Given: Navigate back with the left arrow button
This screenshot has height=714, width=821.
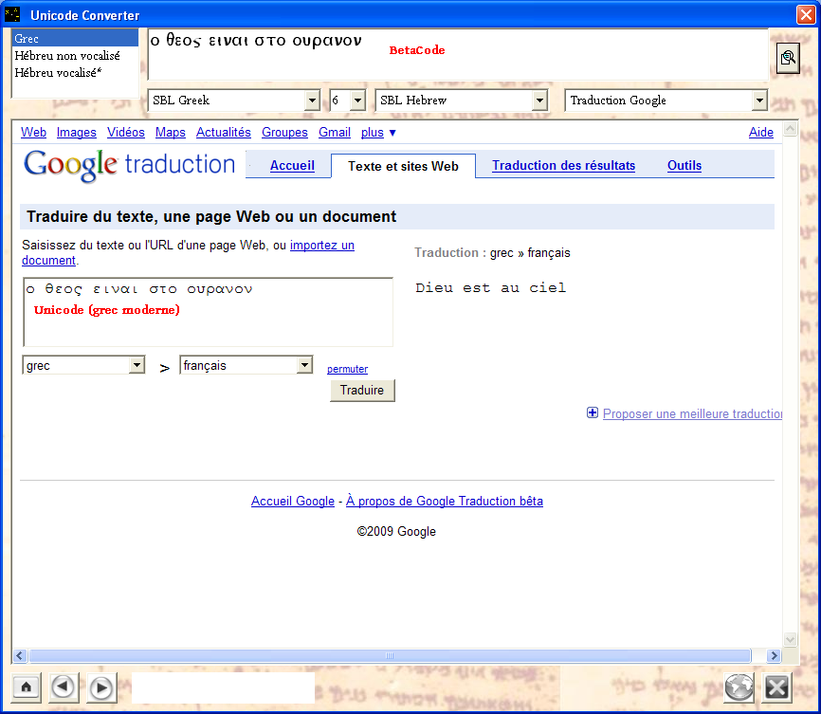Looking at the screenshot, I should point(64,687).
